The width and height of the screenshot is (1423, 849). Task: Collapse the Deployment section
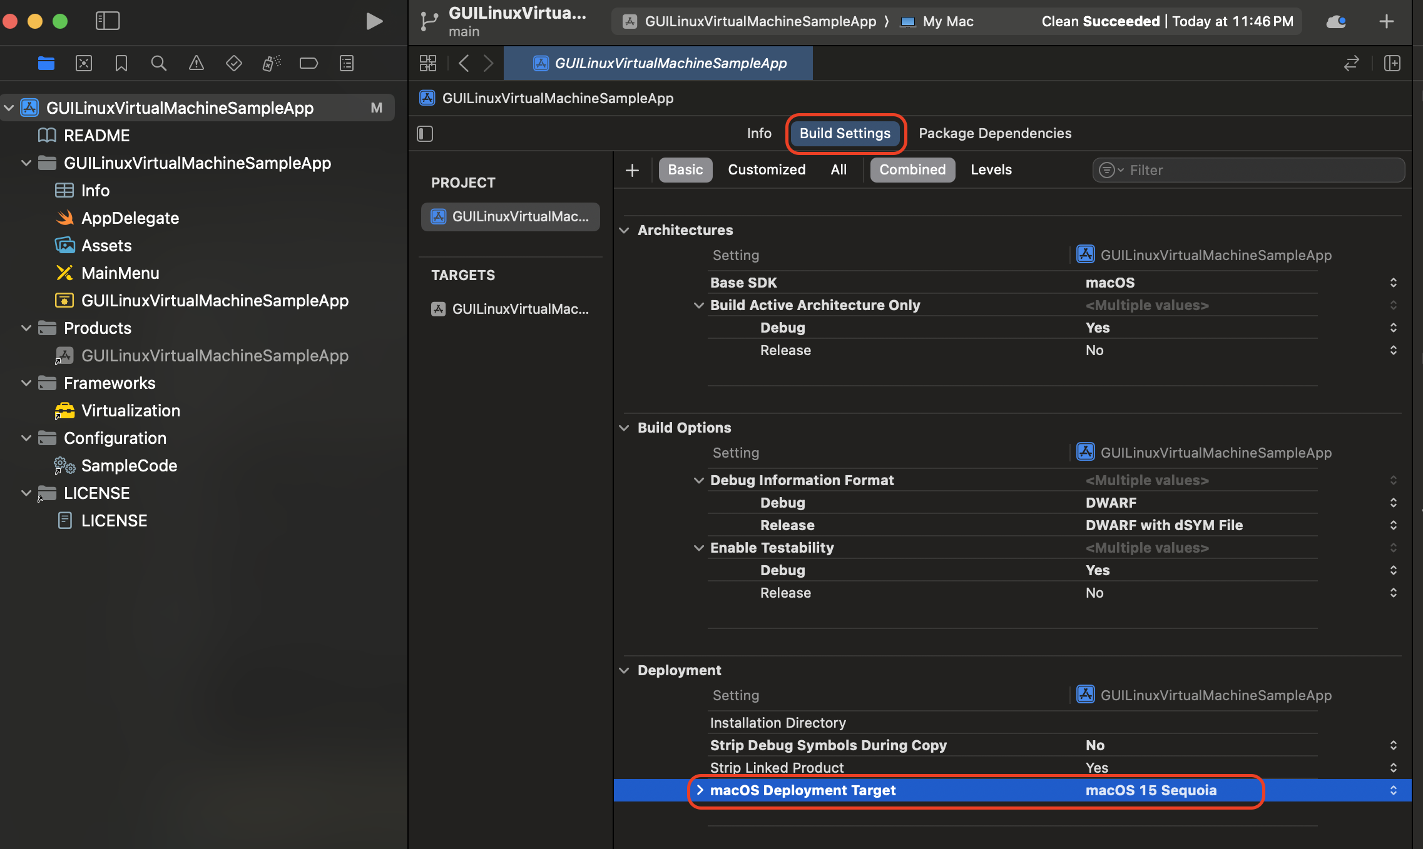point(625,670)
